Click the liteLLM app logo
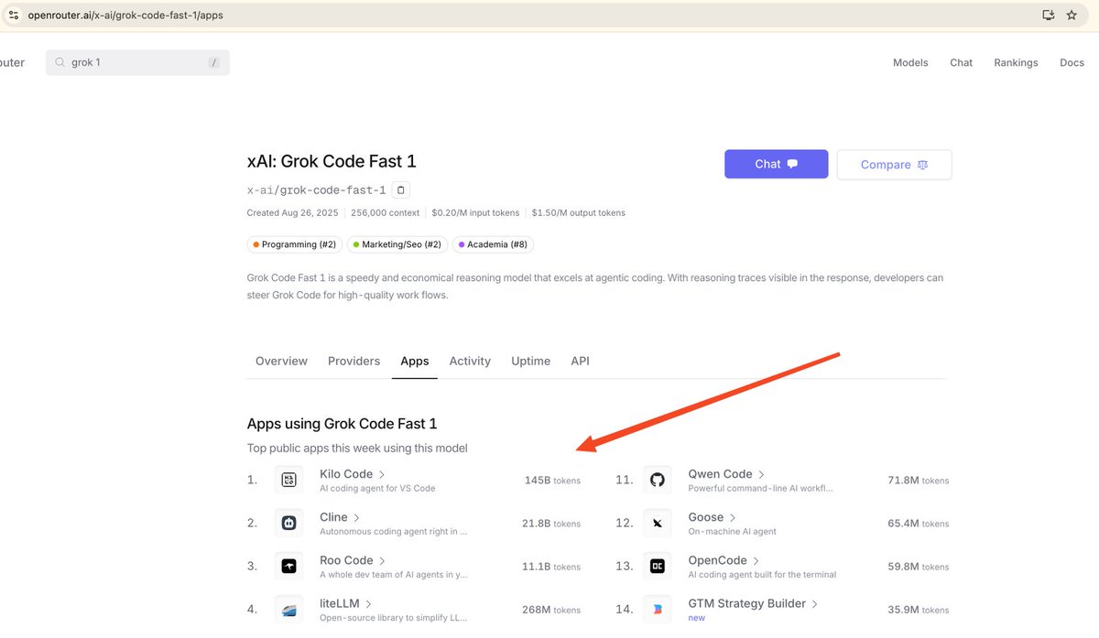 (288, 609)
